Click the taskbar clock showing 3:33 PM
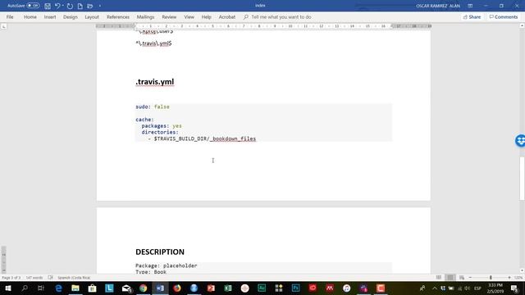 (495, 288)
